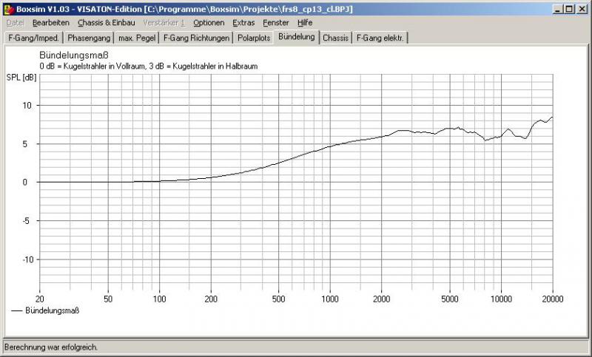This screenshot has width=592, height=357.
Task: Open the Optionen menu
Action: point(209,23)
